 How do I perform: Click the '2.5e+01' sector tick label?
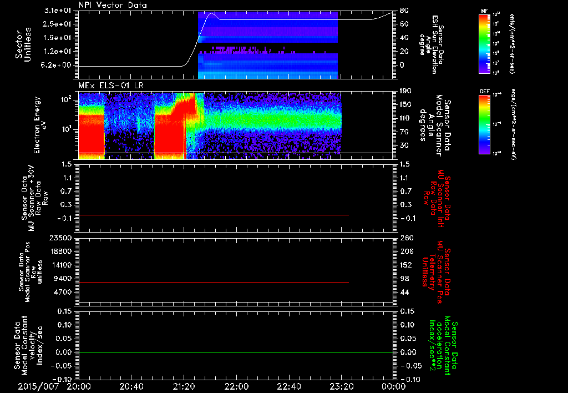(x=57, y=24)
